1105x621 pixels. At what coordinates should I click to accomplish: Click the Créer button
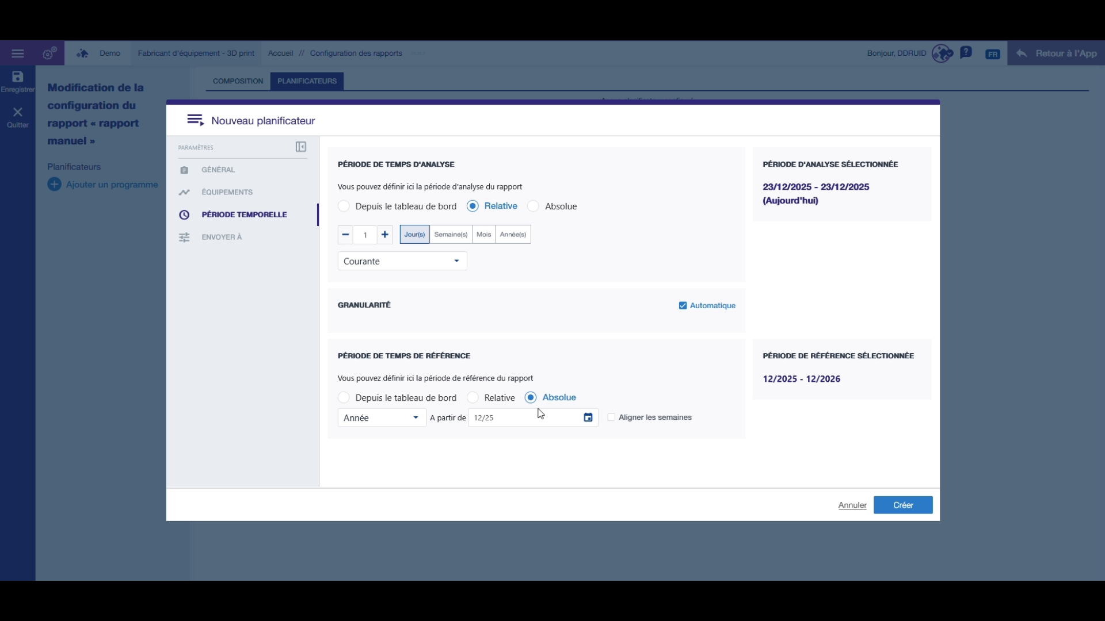pyautogui.click(x=903, y=505)
